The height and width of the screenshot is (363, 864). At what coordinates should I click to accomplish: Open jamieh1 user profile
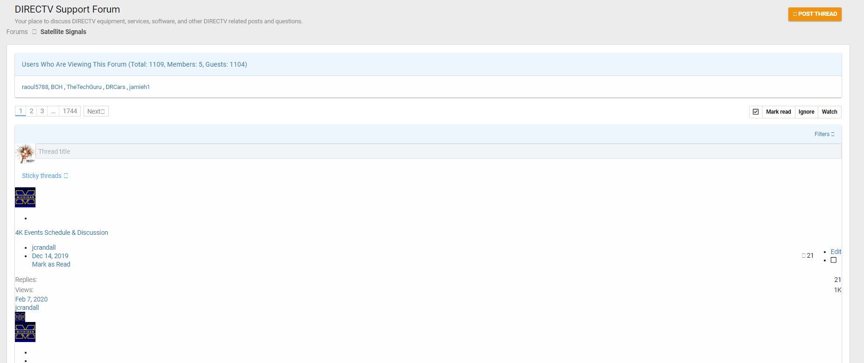click(x=140, y=87)
